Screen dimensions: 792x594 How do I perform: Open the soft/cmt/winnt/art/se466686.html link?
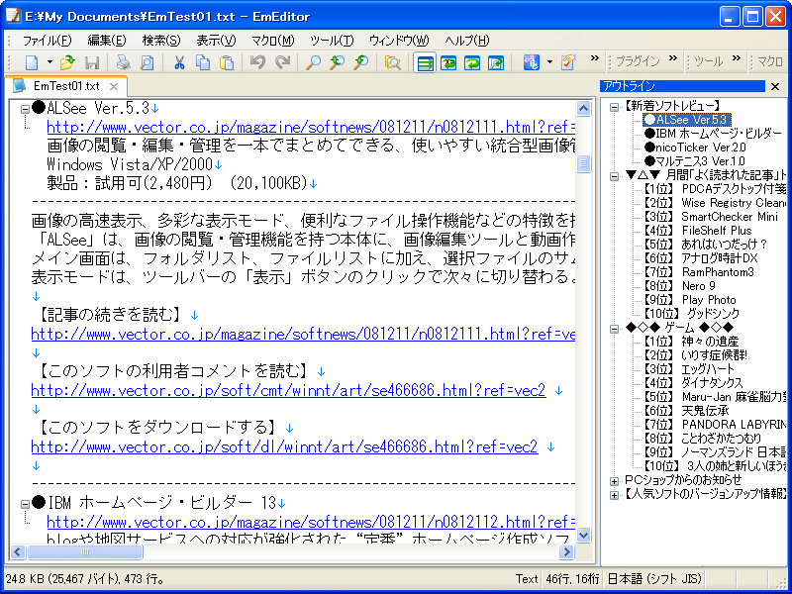[x=288, y=391]
